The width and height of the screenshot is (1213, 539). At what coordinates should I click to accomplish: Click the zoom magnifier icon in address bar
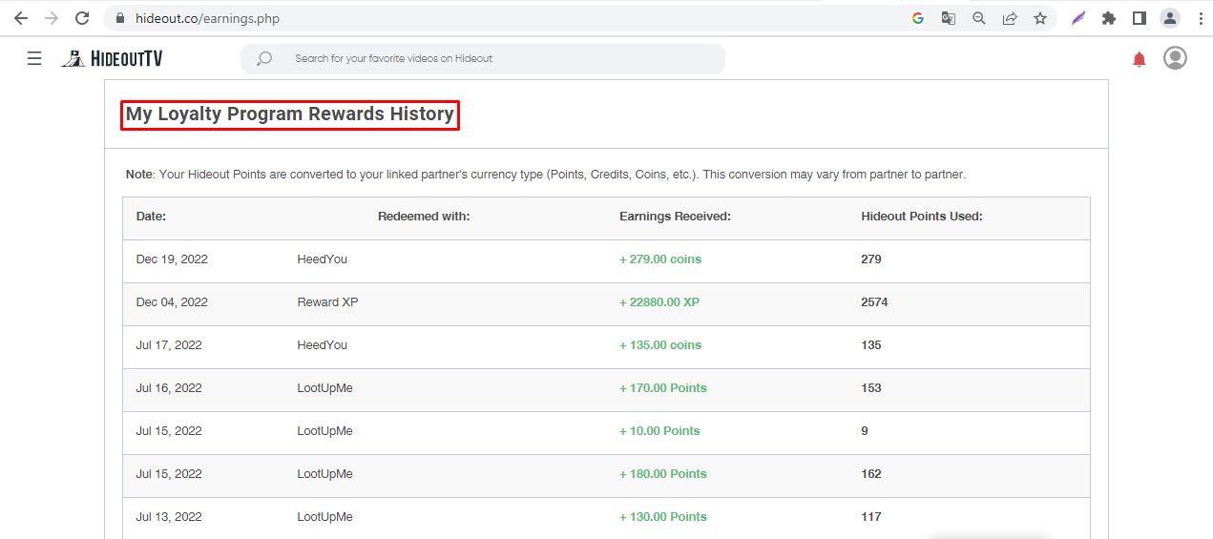(978, 18)
